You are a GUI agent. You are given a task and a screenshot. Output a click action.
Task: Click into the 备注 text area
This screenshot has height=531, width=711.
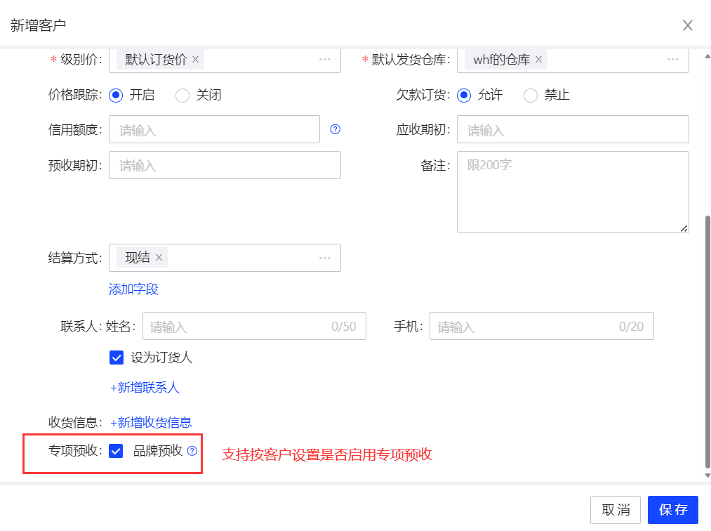[x=572, y=192]
